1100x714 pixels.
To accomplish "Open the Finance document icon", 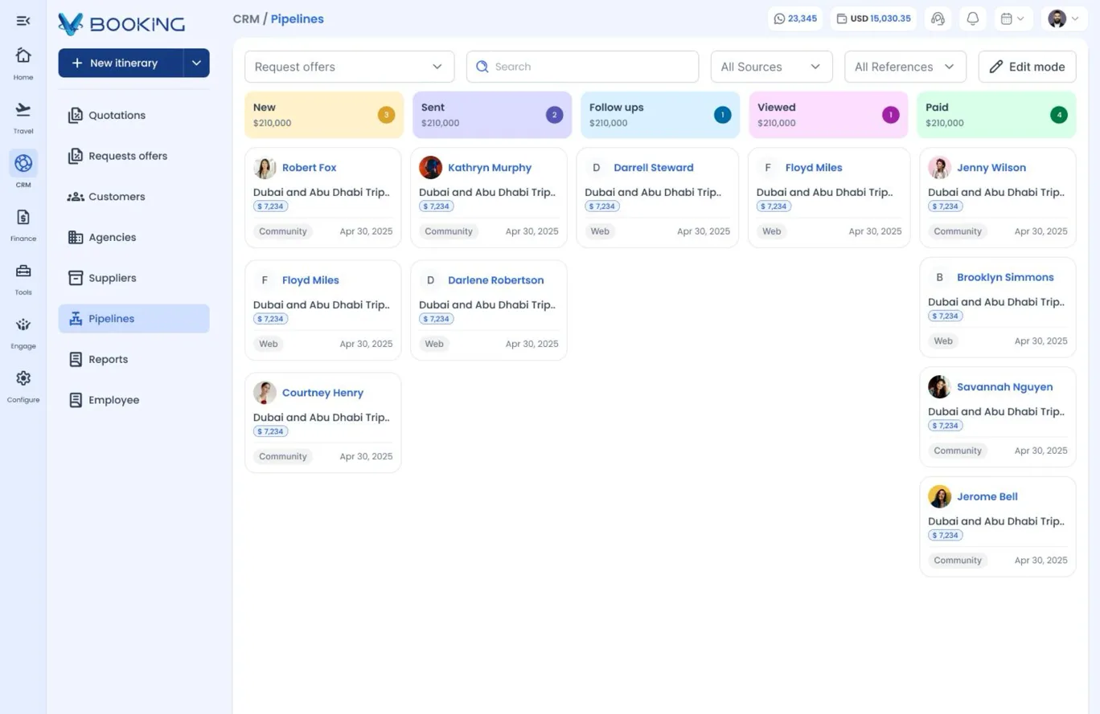I will [x=23, y=217].
